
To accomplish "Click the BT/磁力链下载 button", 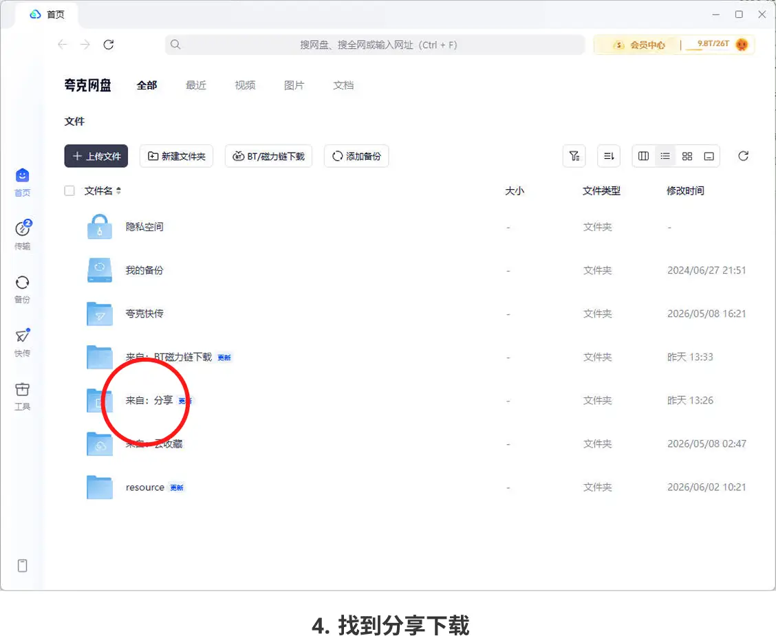I will (x=269, y=156).
